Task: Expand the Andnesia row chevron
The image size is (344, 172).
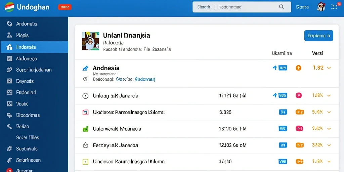Action: [329, 68]
